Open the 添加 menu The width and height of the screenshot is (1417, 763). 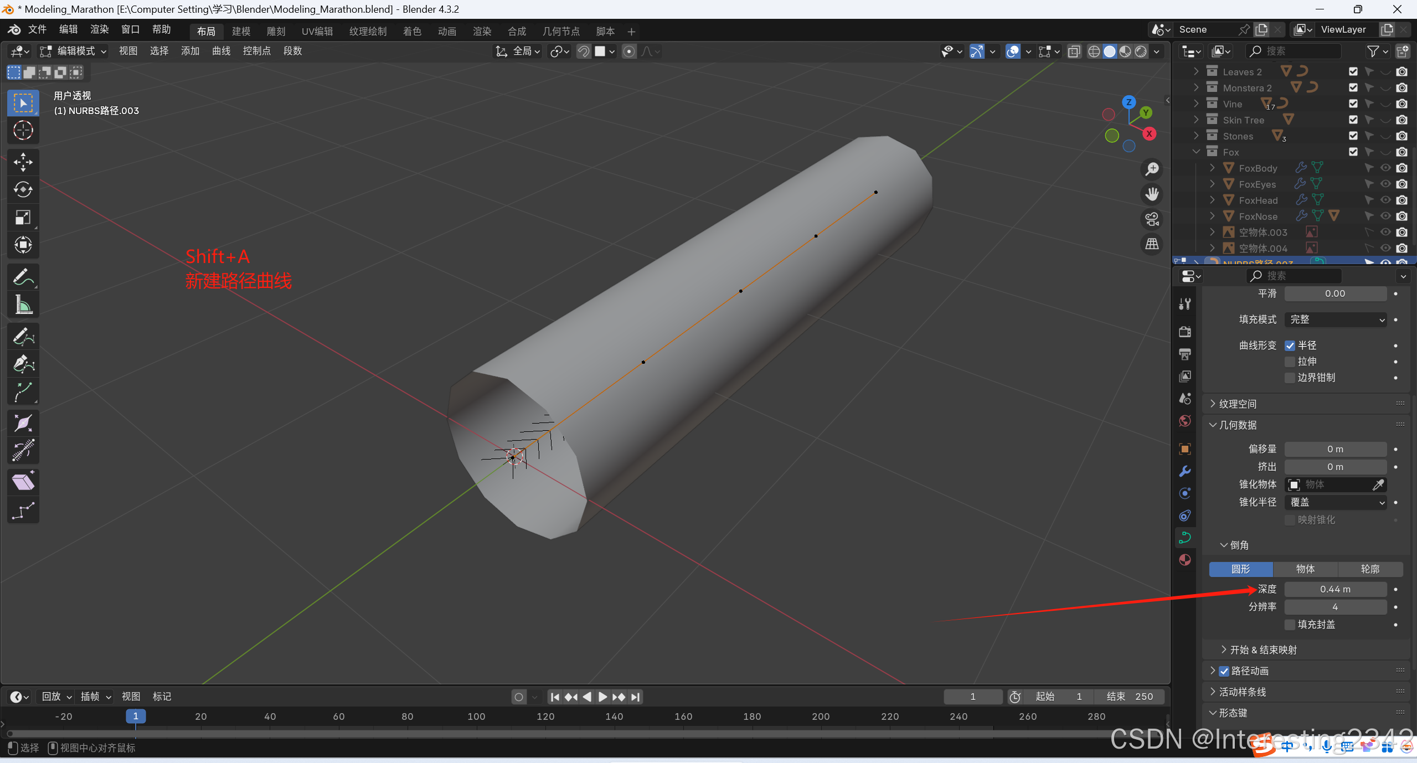tap(189, 51)
